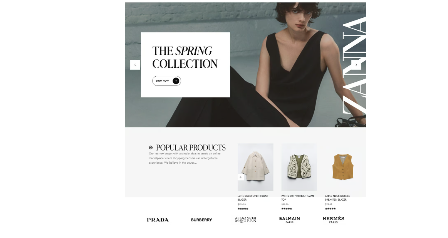Click the hero slider previous arrow
The width and height of the screenshot is (448, 238).
[135, 65]
